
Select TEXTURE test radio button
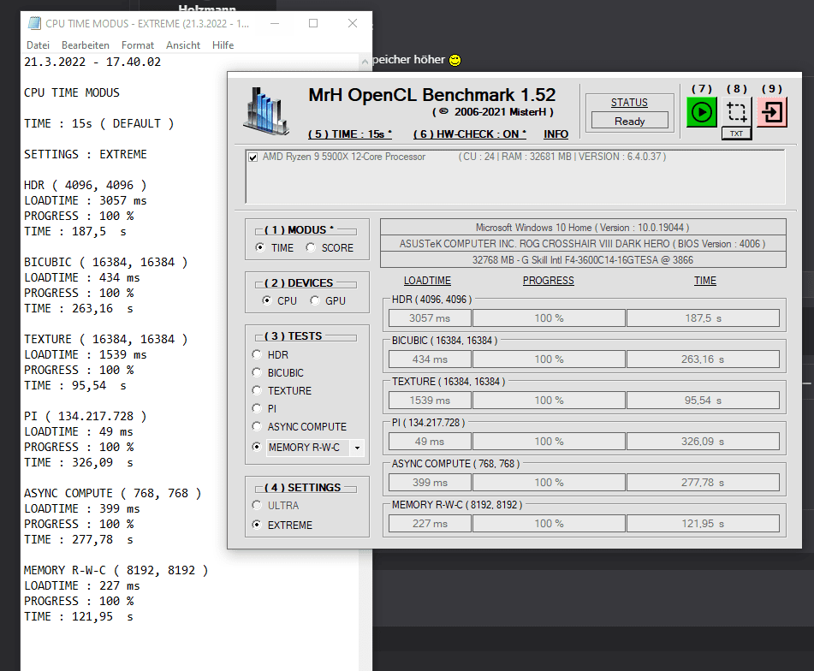(x=257, y=390)
